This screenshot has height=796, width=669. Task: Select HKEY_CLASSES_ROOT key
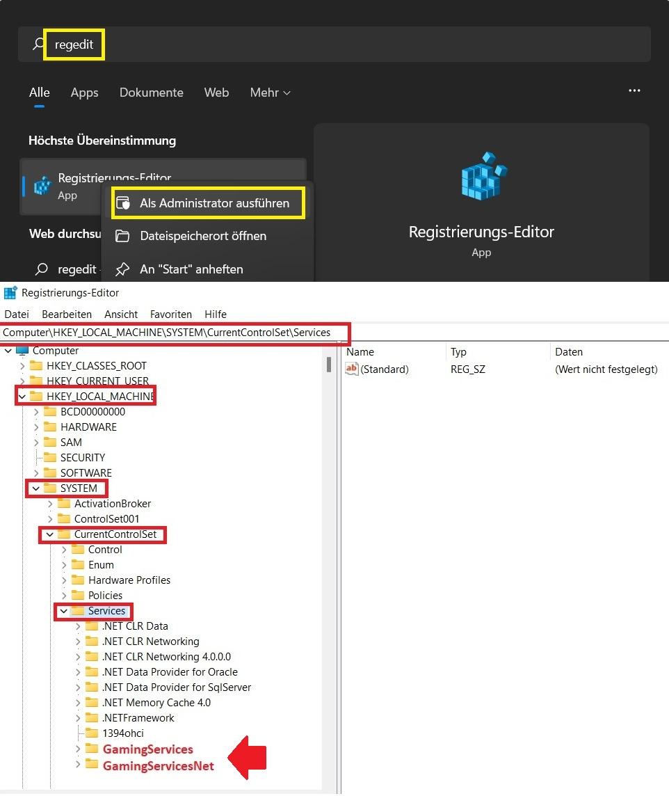click(x=97, y=366)
